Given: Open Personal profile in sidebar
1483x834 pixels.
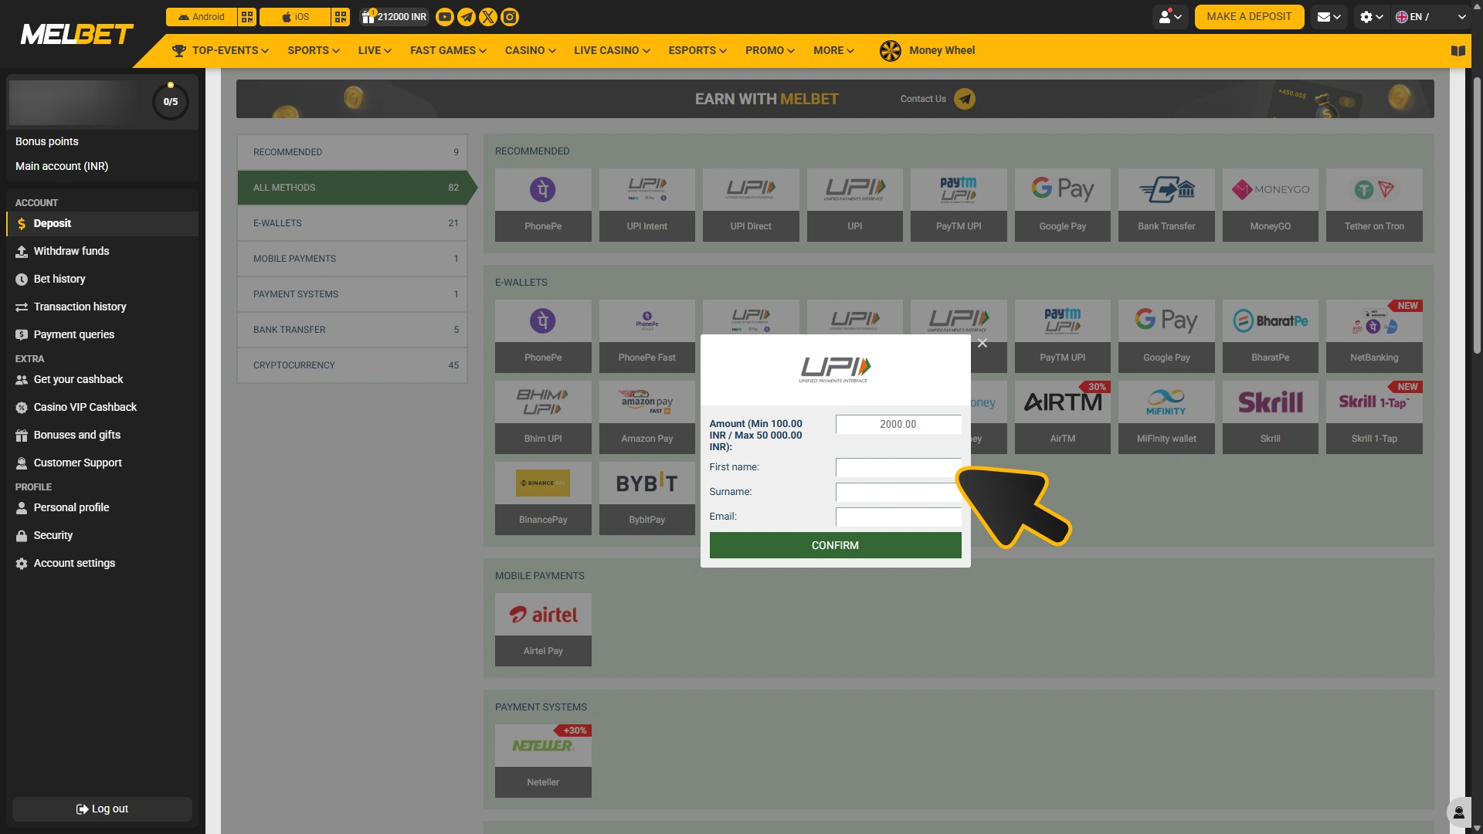Looking at the screenshot, I should (102, 507).
